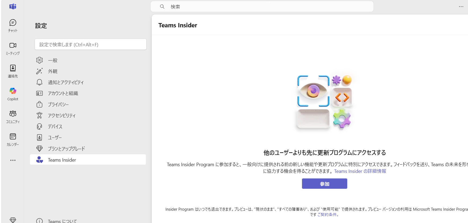
Task: Click the search magnifier icon
Action: [162, 6]
